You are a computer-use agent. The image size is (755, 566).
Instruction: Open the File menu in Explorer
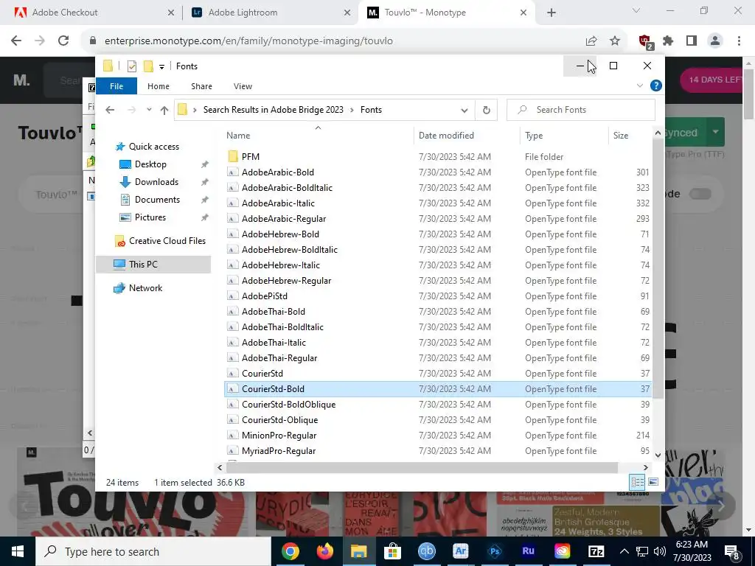pyautogui.click(x=116, y=86)
